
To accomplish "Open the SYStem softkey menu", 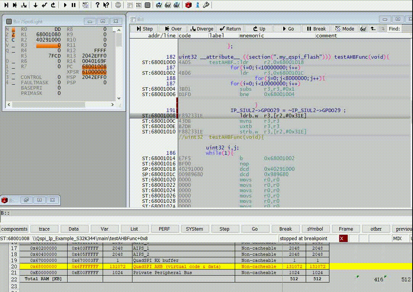I will [x=194, y=229].
